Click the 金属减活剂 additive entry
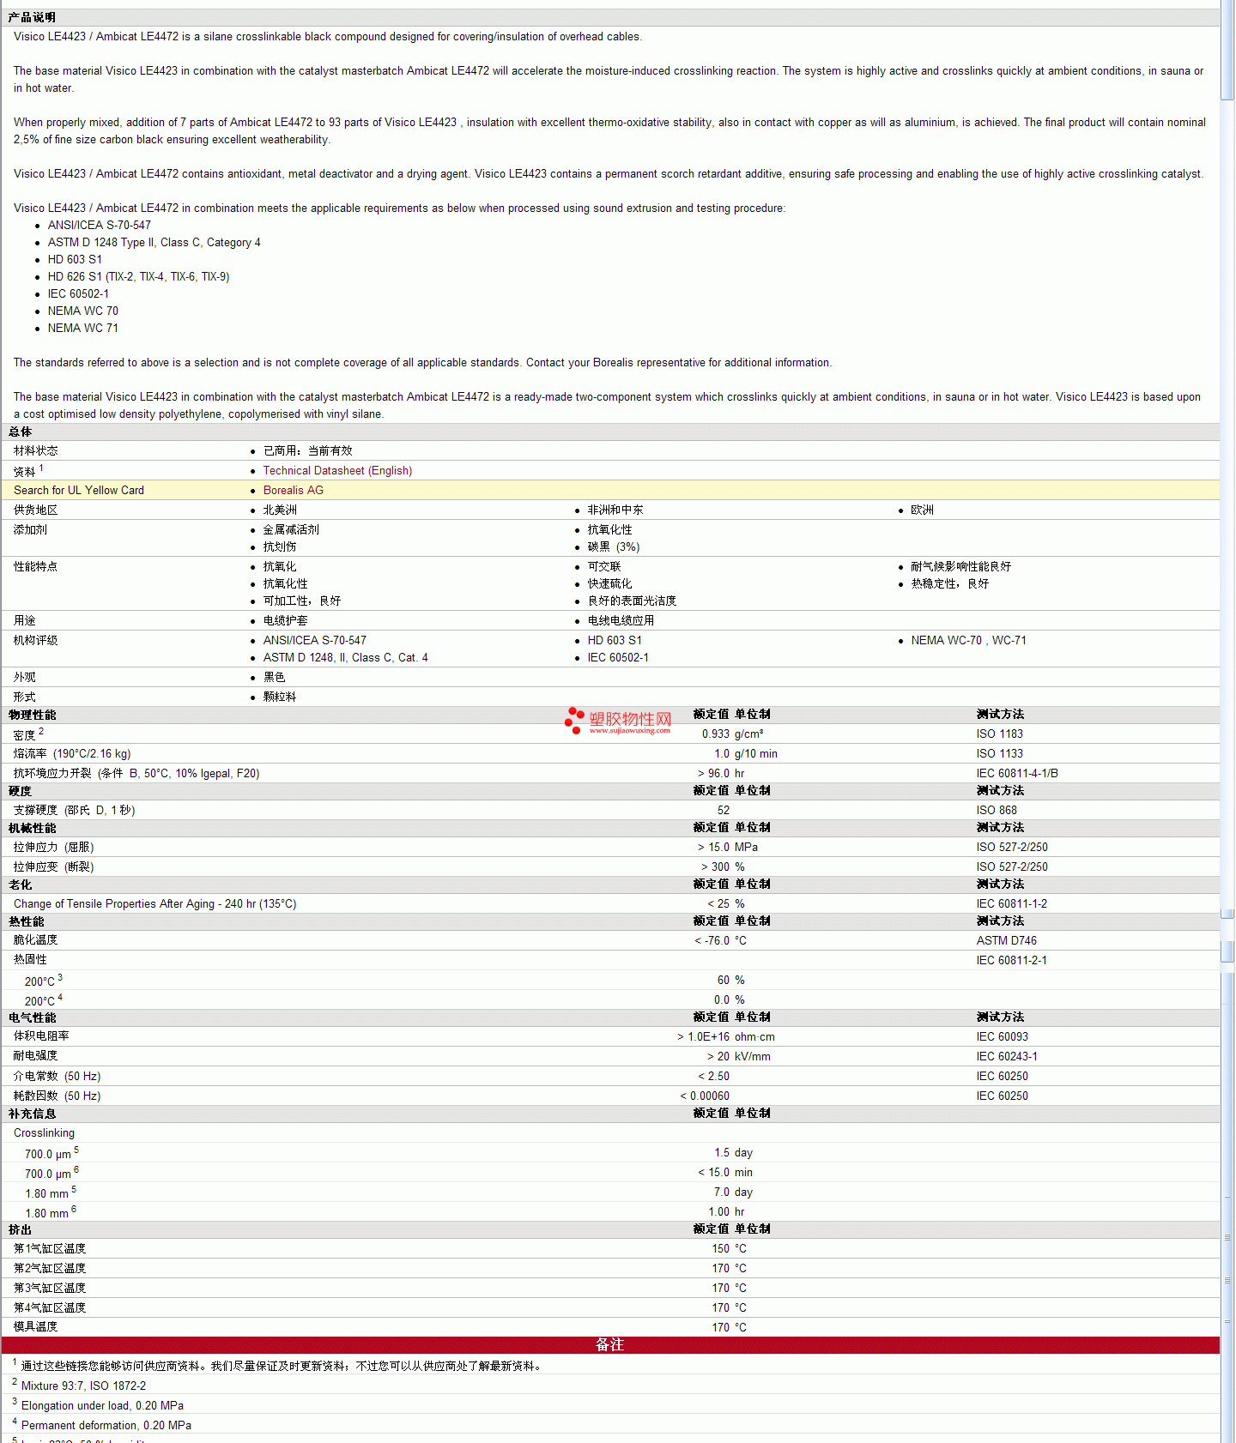The height and width of the screenshot is (1443, 1236). coord(291,529)
